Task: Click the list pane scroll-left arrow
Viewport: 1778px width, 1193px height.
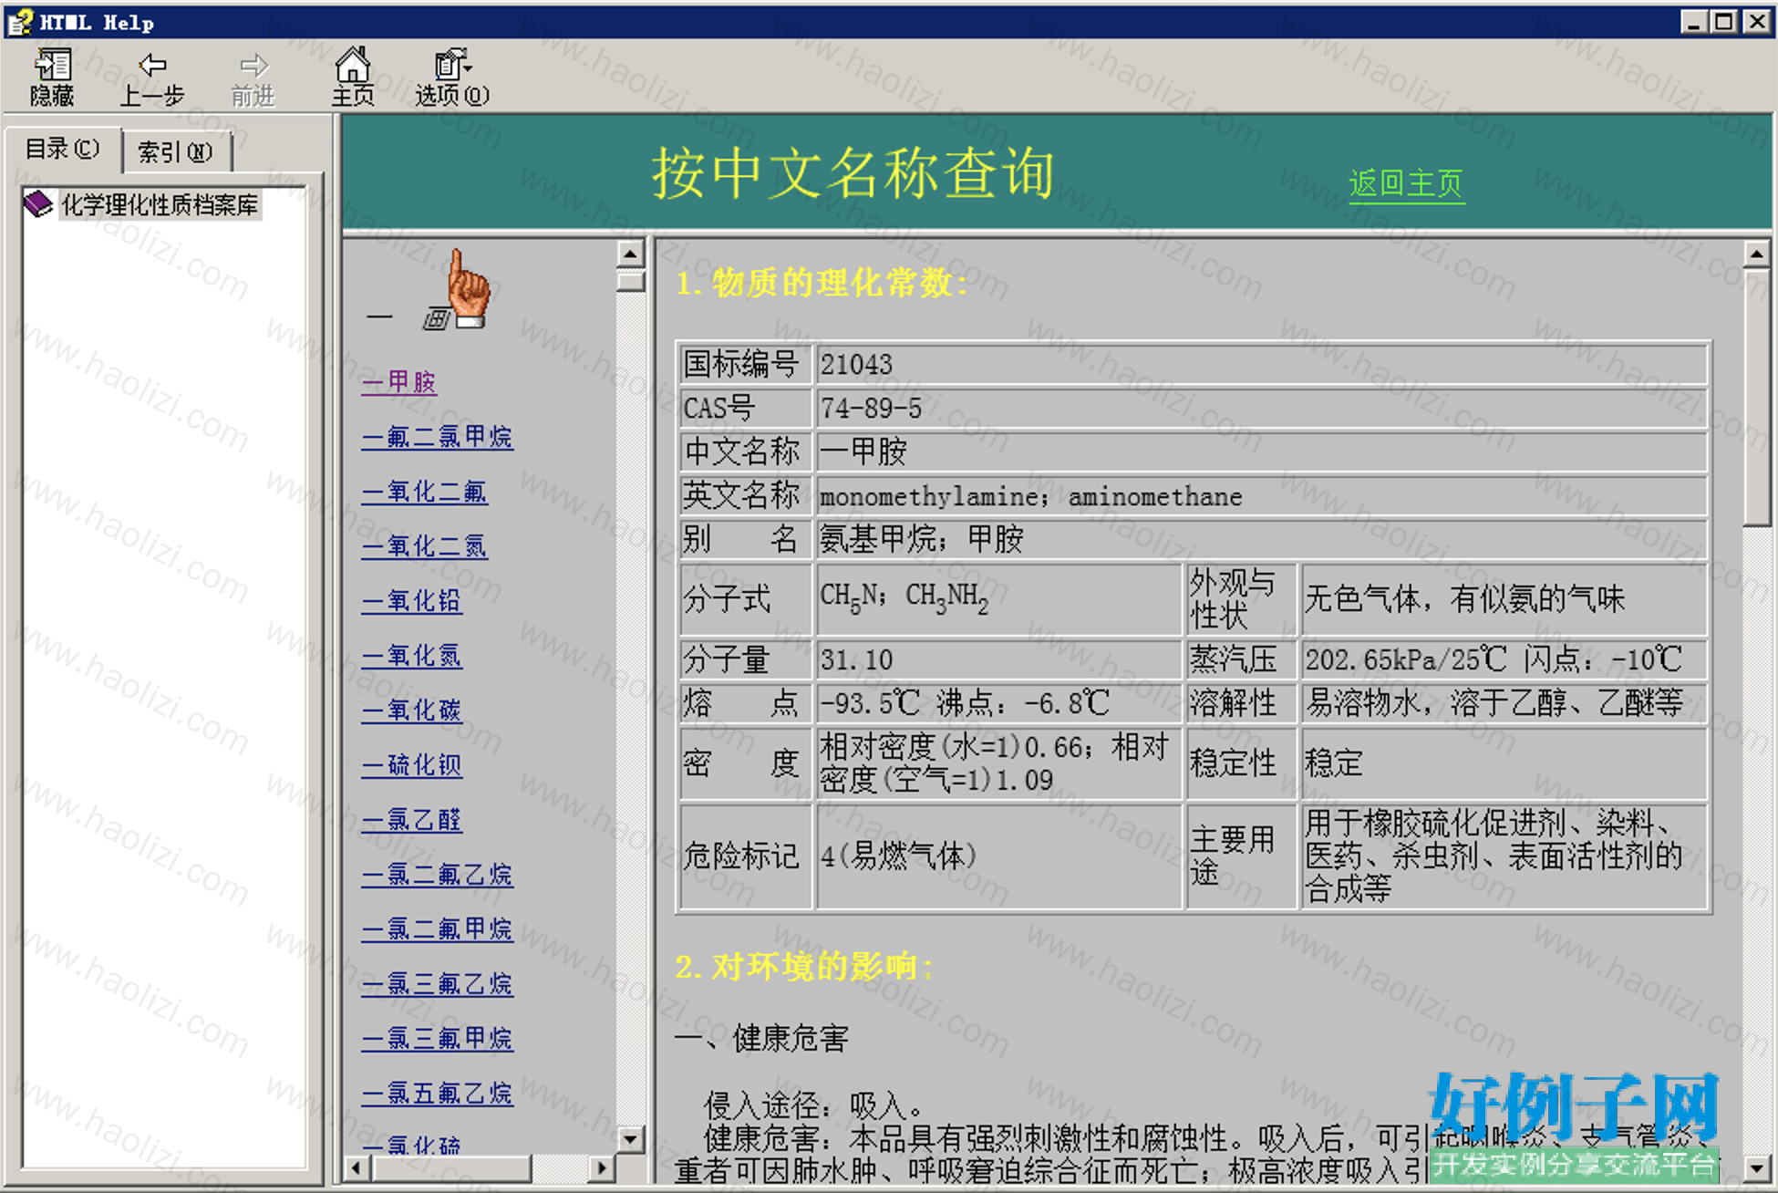Action: tap(357, 1167)
